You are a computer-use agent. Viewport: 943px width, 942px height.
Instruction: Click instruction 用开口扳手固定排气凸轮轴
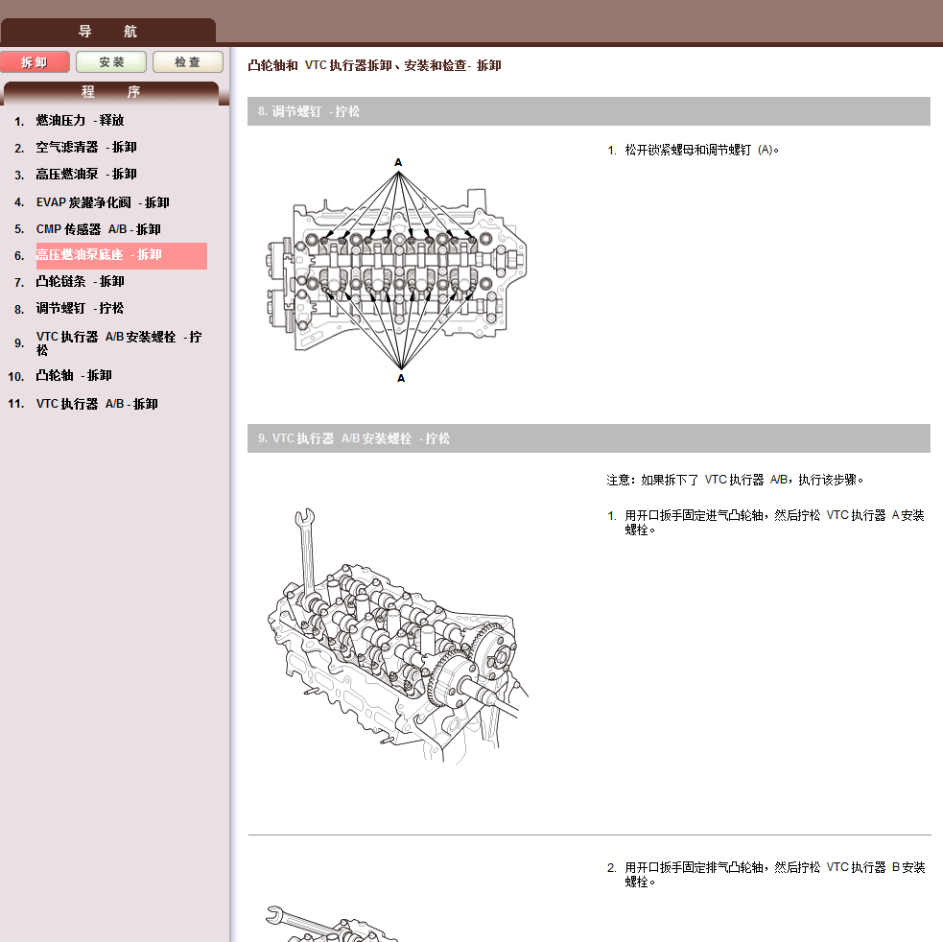point(774,875)
